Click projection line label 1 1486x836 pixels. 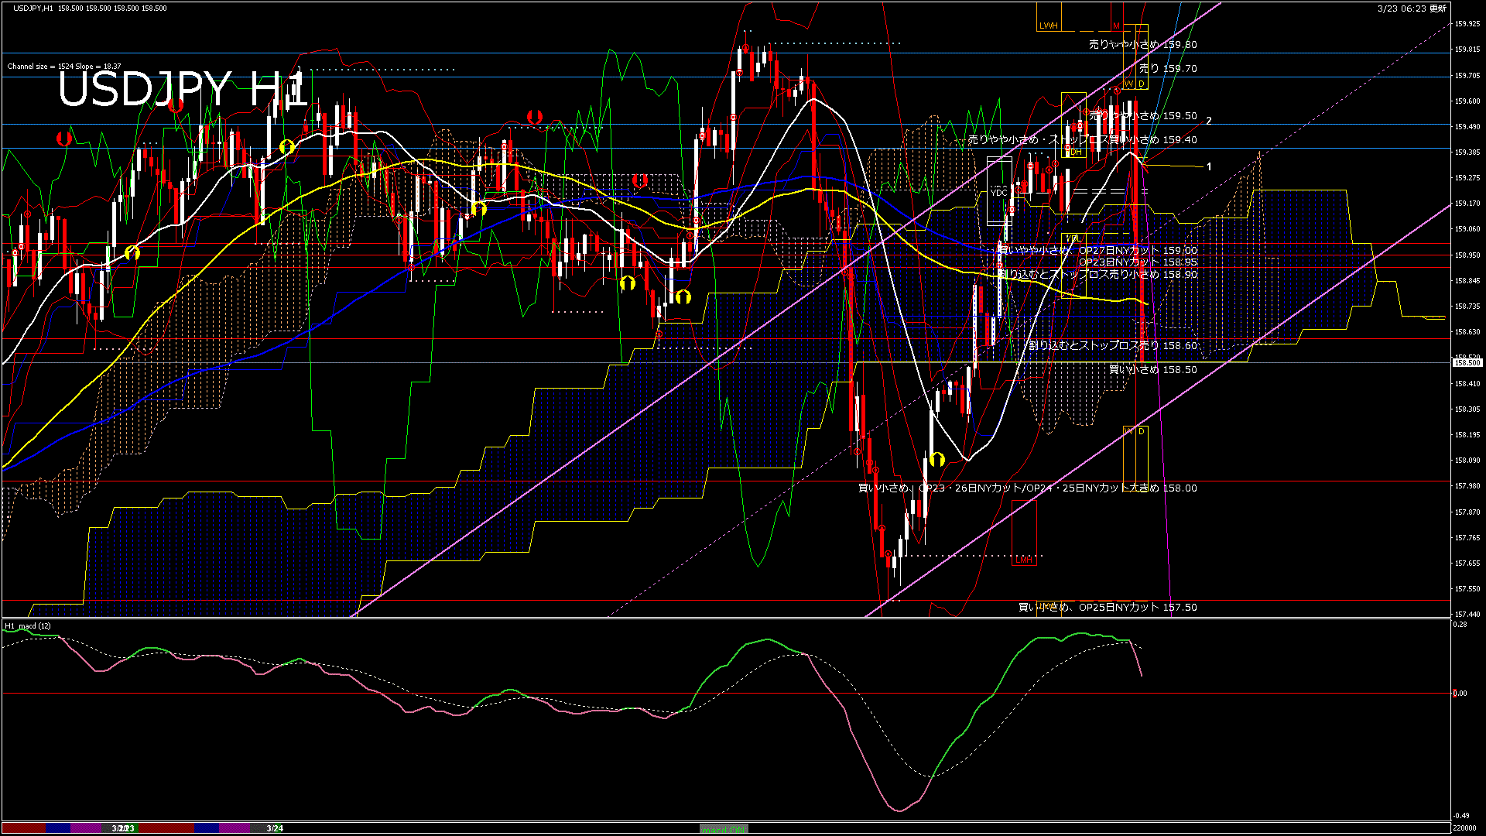(1209, 166)
